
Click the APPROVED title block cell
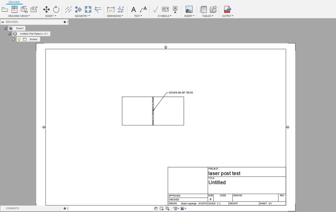pyautogui.click(x=188, y=196)
